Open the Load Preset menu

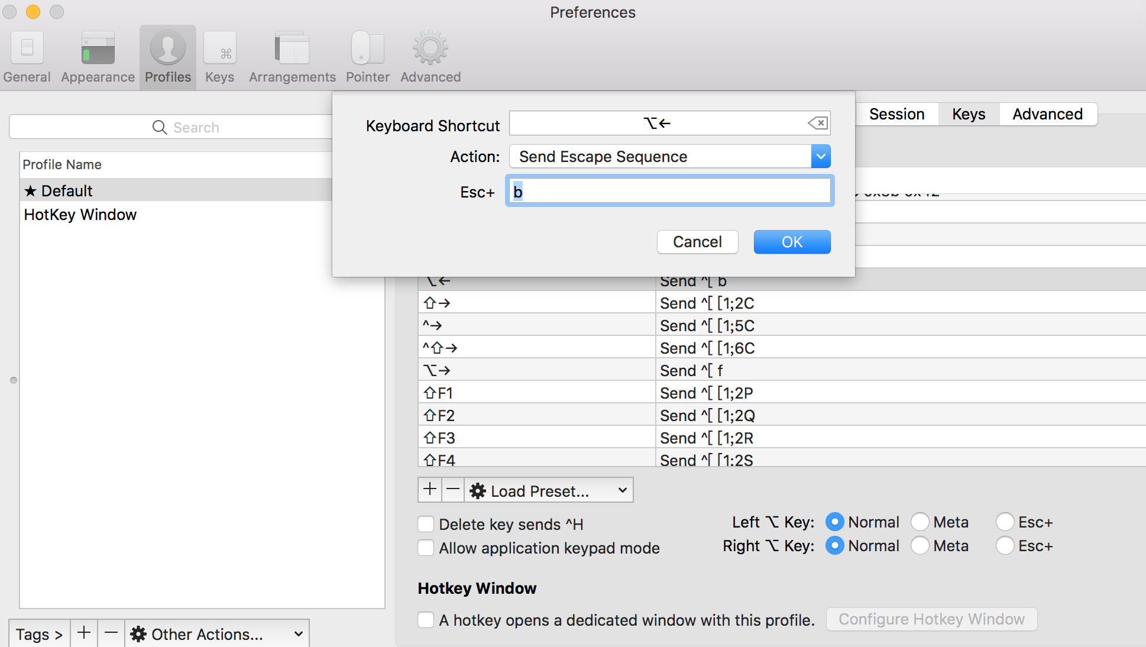[x=549, y=490]
